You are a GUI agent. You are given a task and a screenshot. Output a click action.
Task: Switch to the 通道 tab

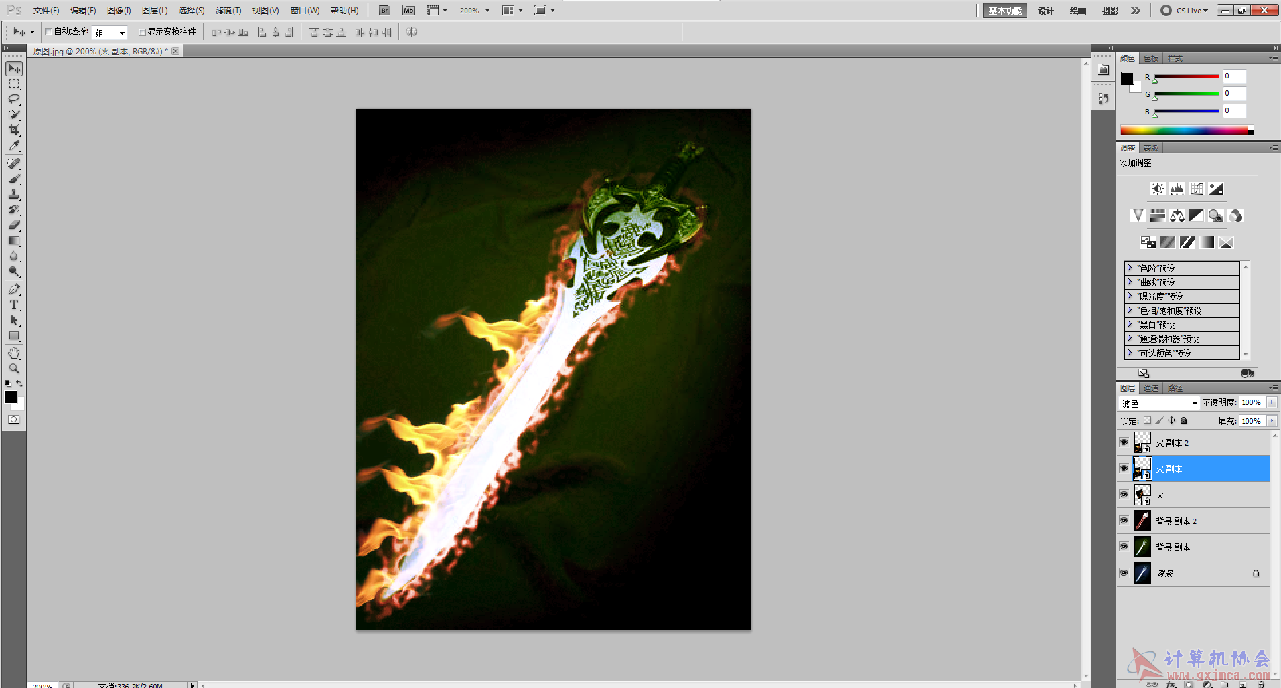point(1151,388)
